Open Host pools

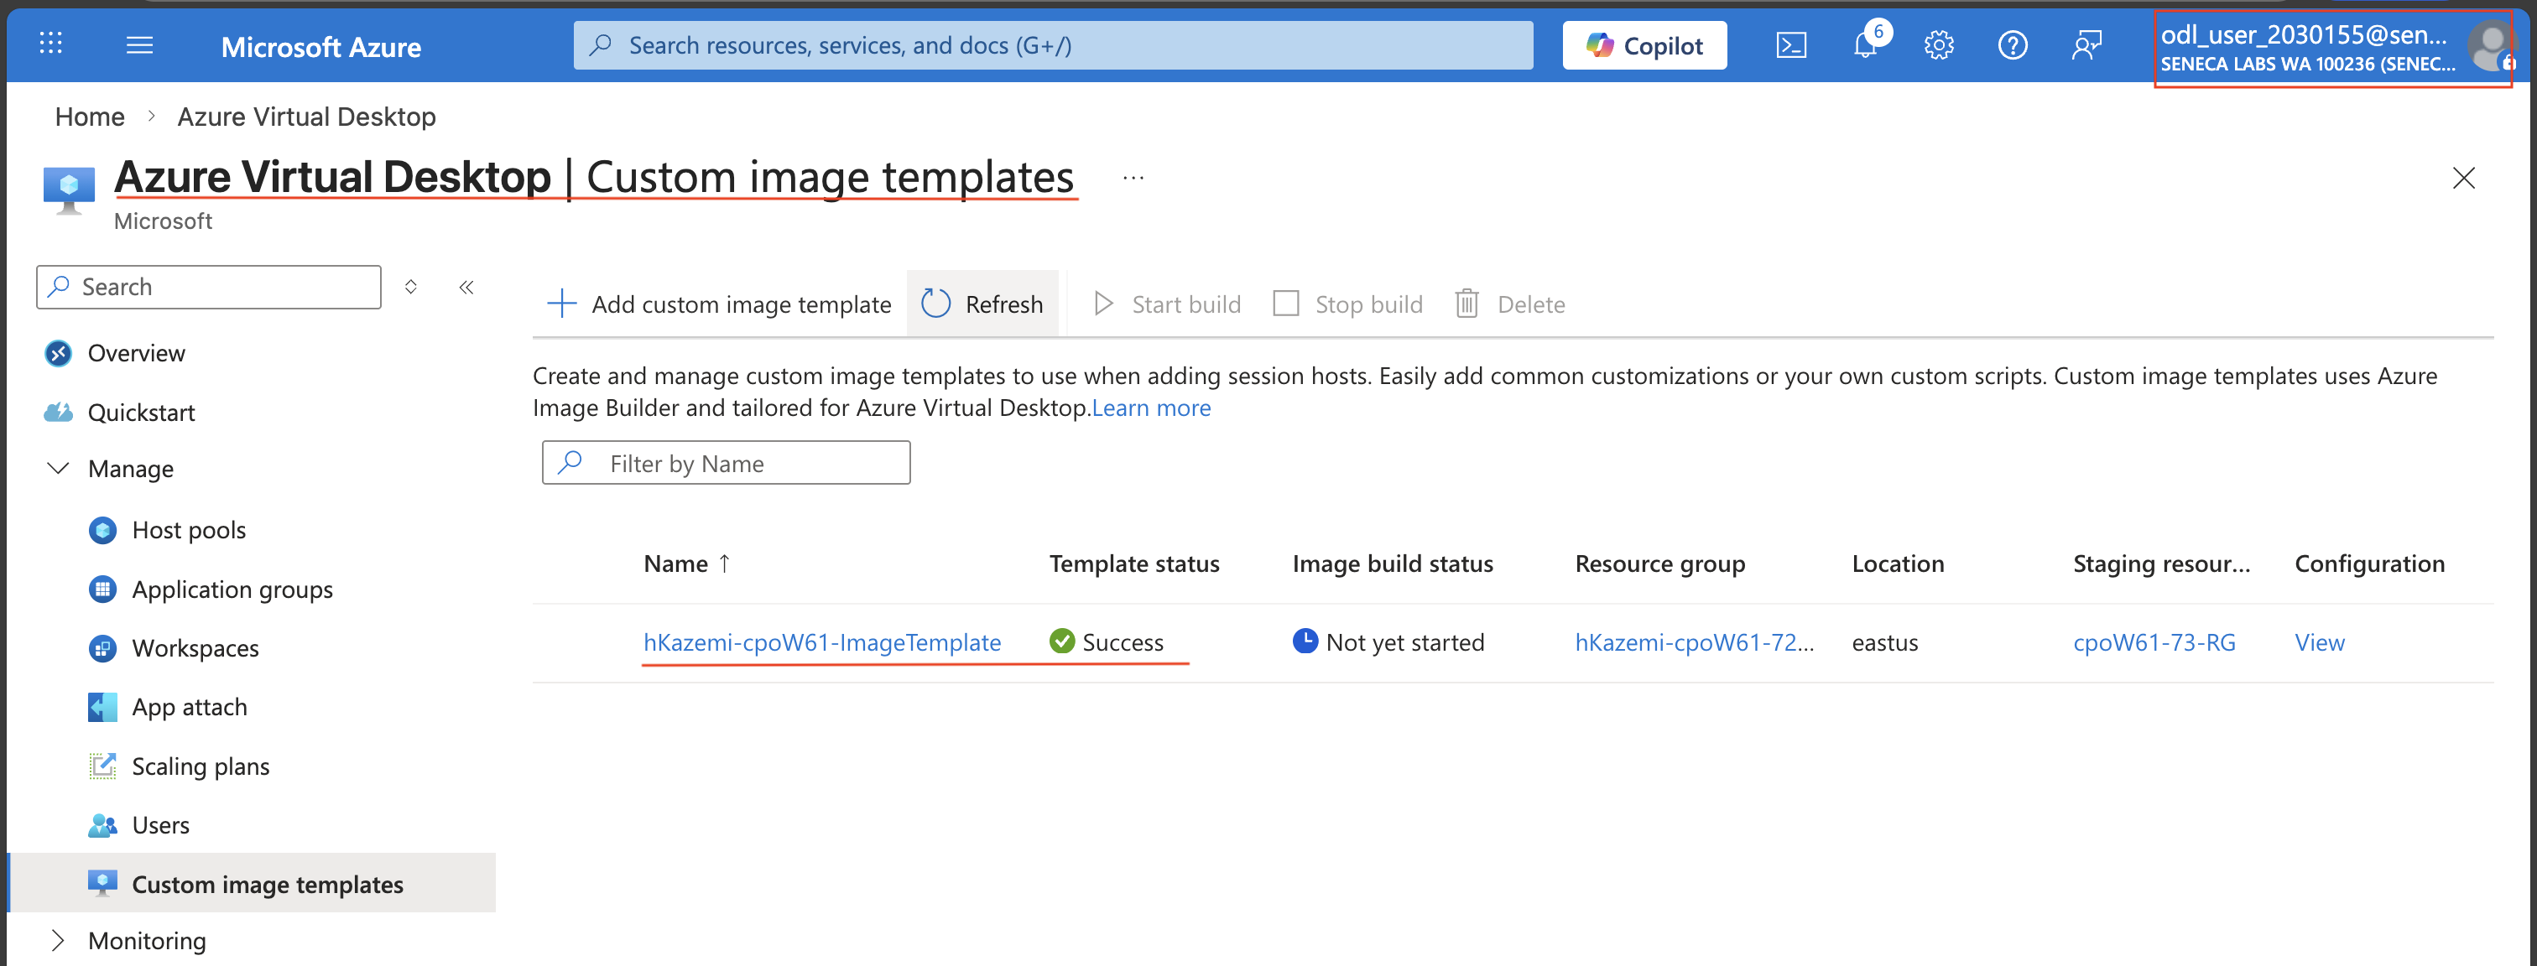189,530
